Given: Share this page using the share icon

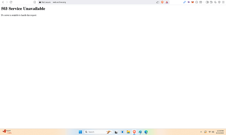Looking at the screenshot, I should (158, 2).
